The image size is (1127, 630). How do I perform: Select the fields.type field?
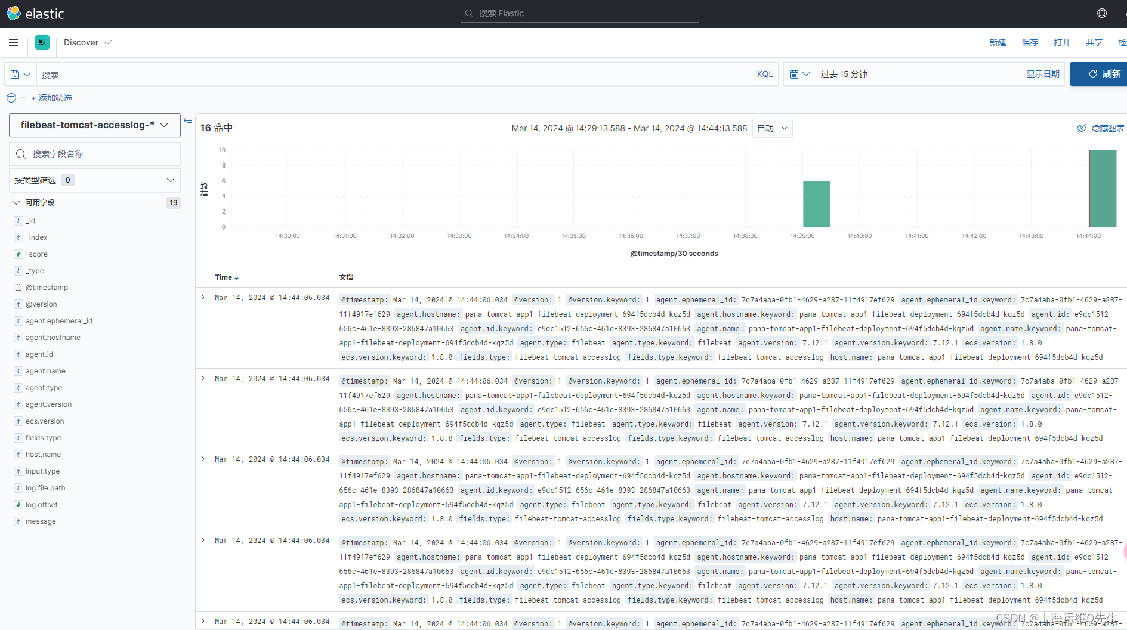43,438
